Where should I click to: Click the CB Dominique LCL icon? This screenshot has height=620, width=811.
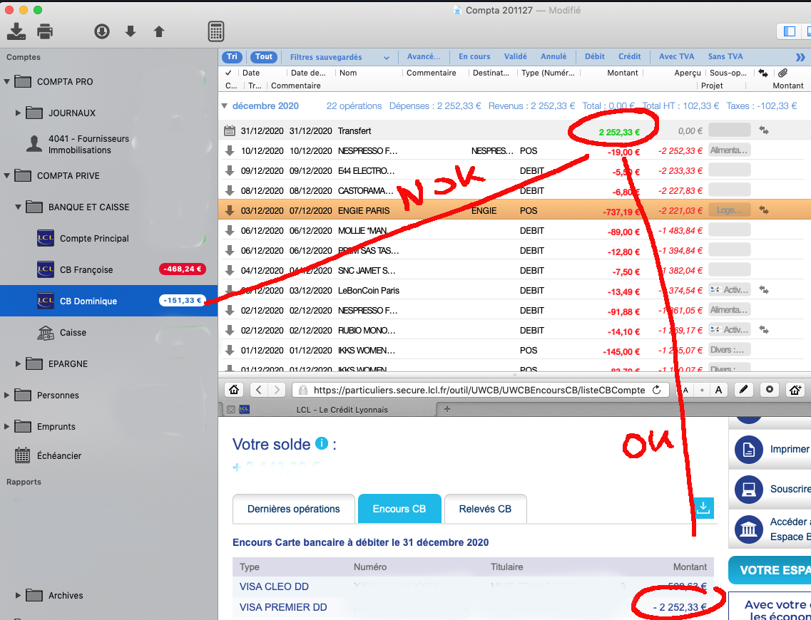[46, 301]
